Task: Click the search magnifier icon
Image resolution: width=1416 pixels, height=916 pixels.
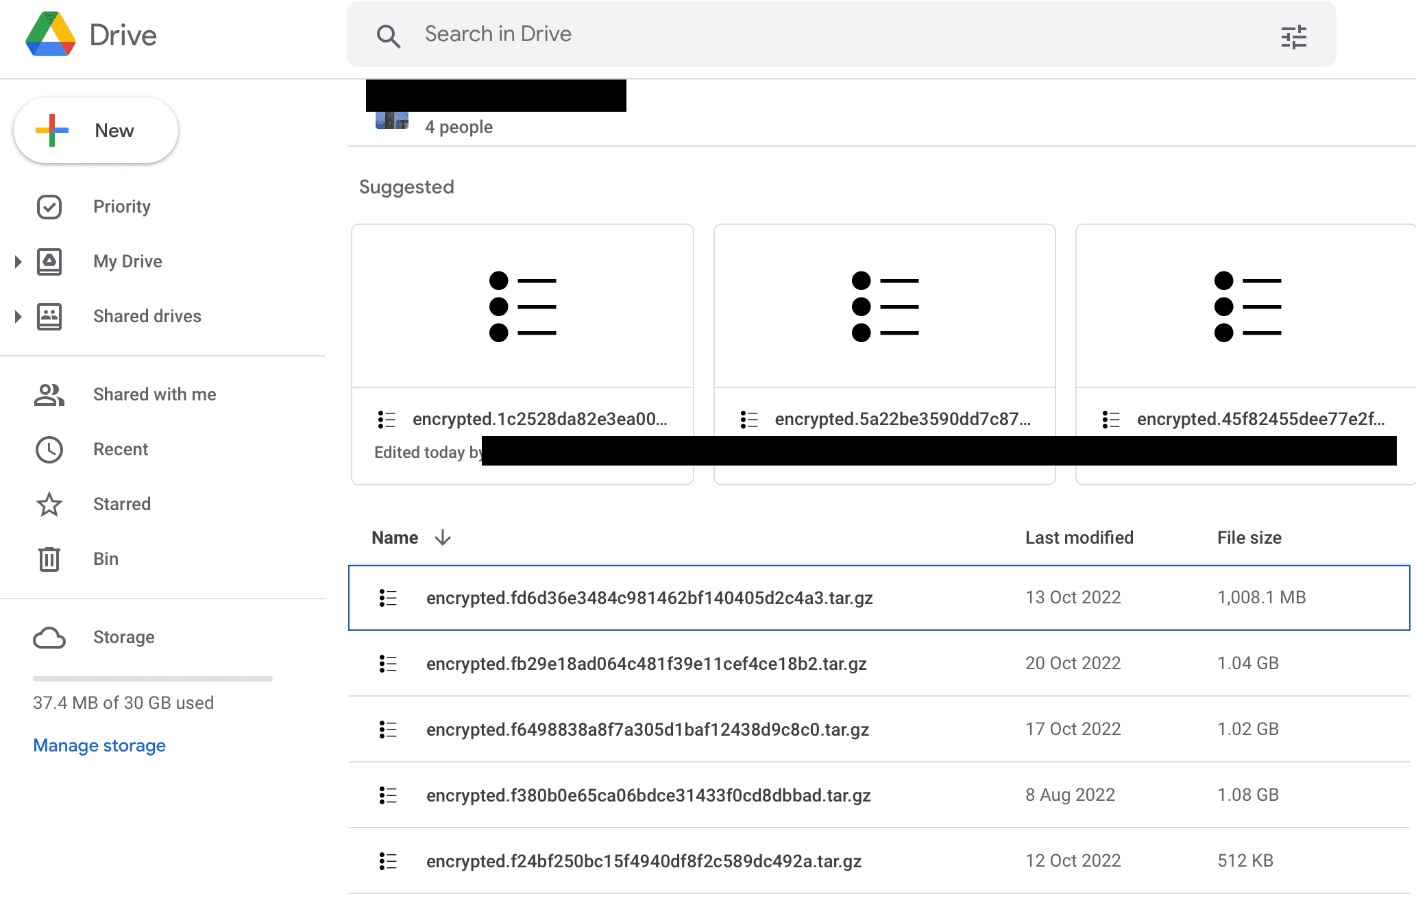Action: click(x=388, y=36)
